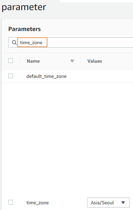The width and height of the screenshot is (133, 210).
Task: Toggle the select-all checkbox in header
Action: (11, 61)
